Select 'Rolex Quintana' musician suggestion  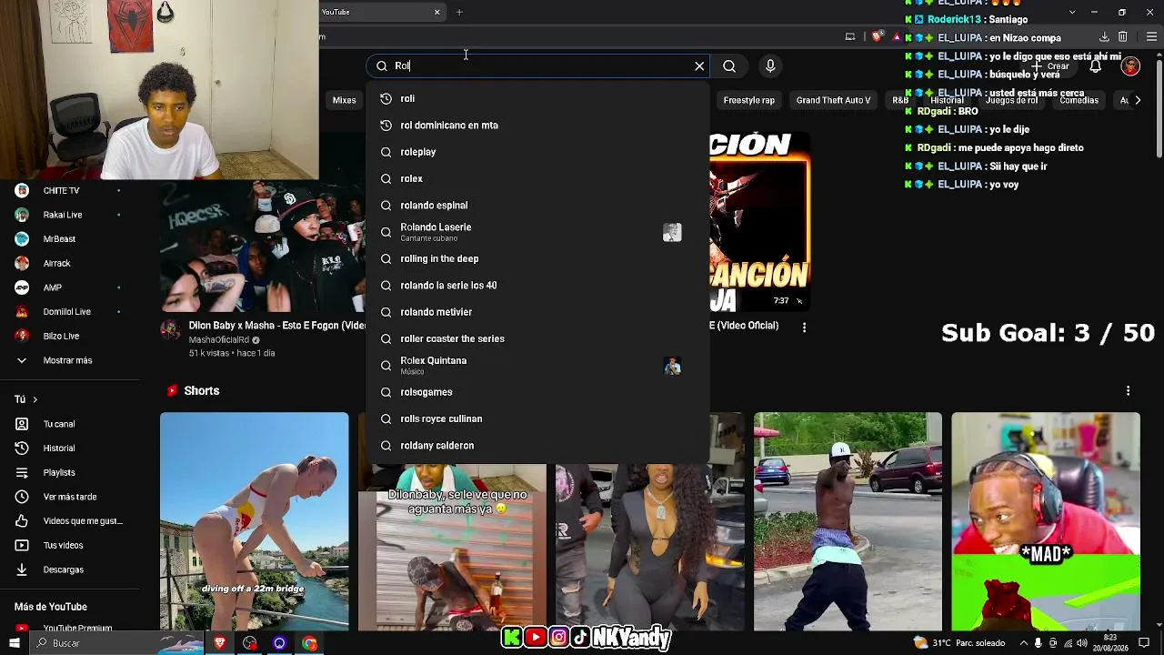[x=537, y=366]
